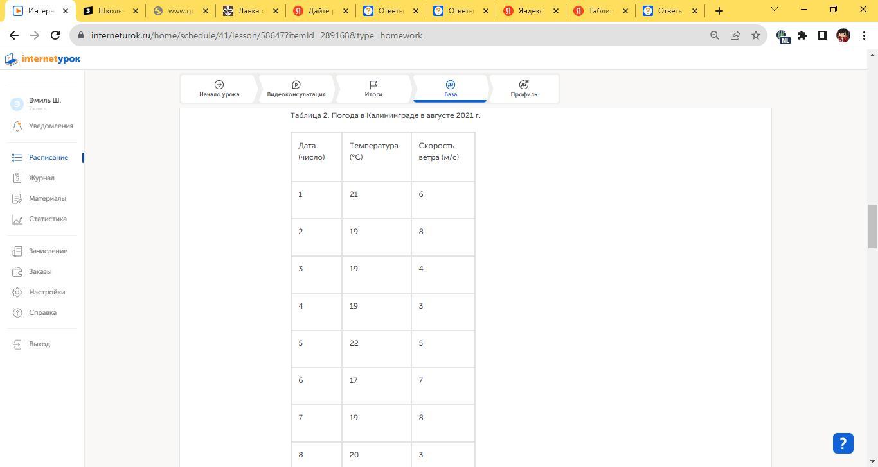Open Уведомления bell in sidebar
Screen dimensions: 878x467
[17, 126]
